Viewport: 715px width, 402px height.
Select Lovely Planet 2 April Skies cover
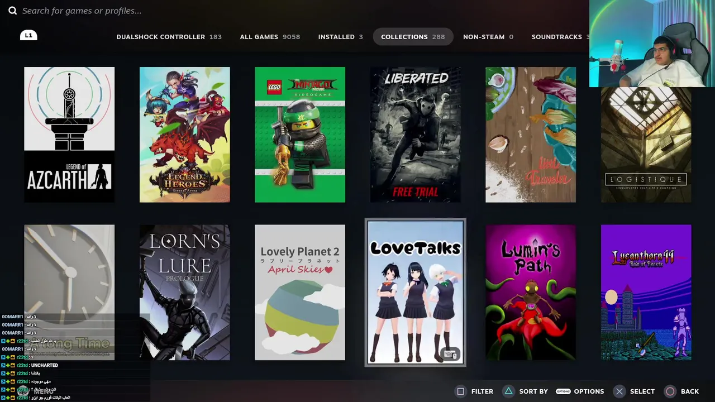coord(300,293)
